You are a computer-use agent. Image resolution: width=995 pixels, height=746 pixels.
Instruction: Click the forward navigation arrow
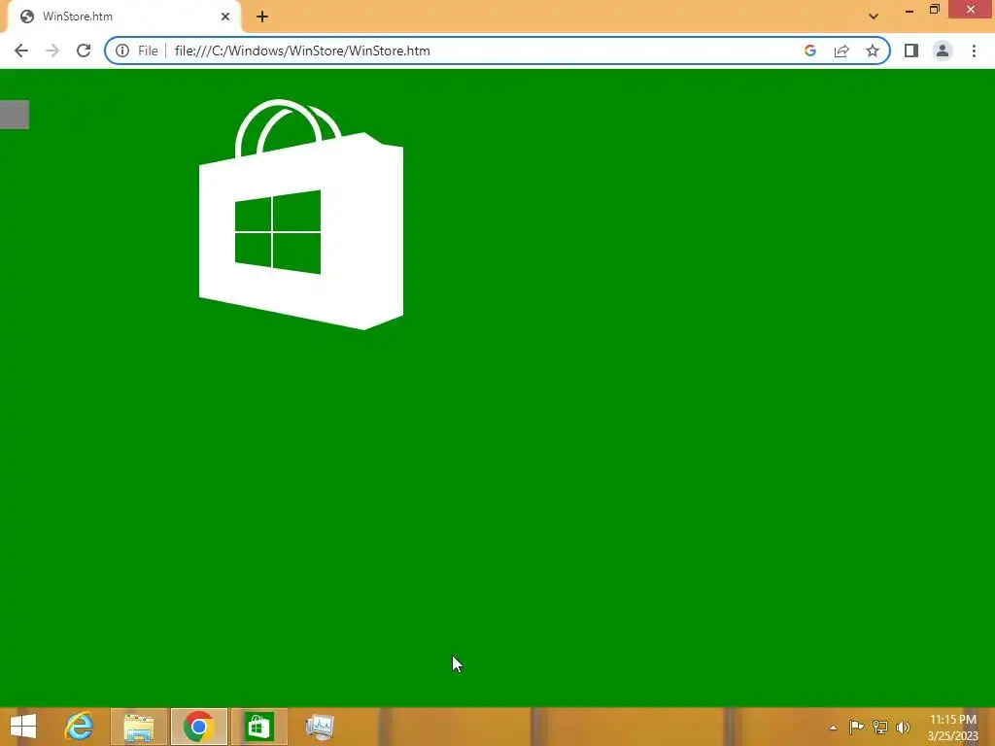52,51
